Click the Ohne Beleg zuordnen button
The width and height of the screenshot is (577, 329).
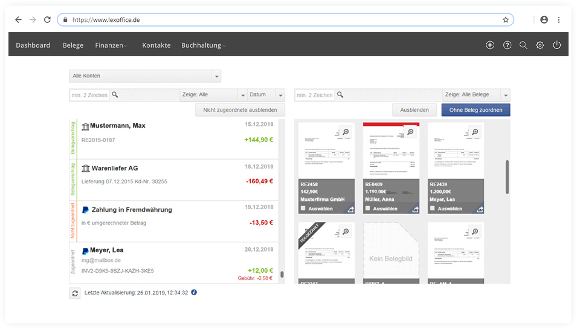point(475,110)
